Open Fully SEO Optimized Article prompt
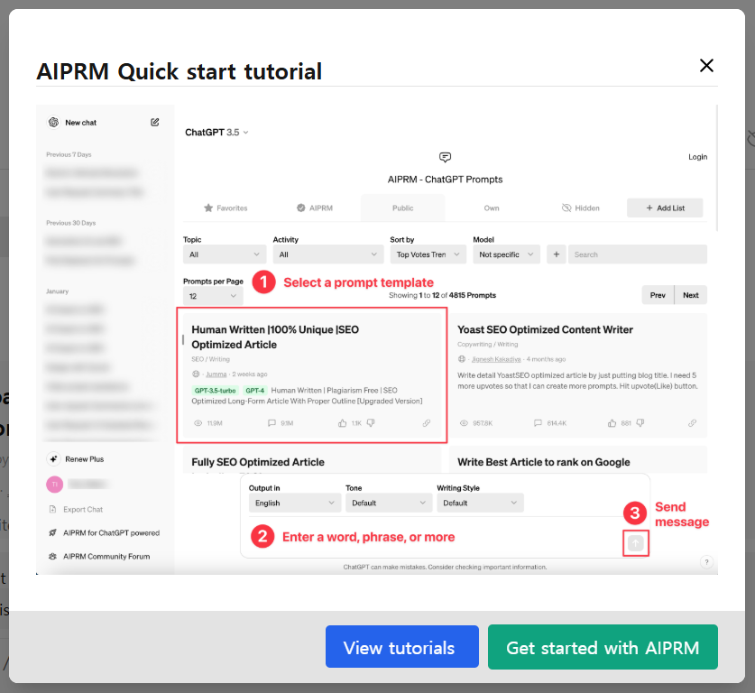 (258, 462)
